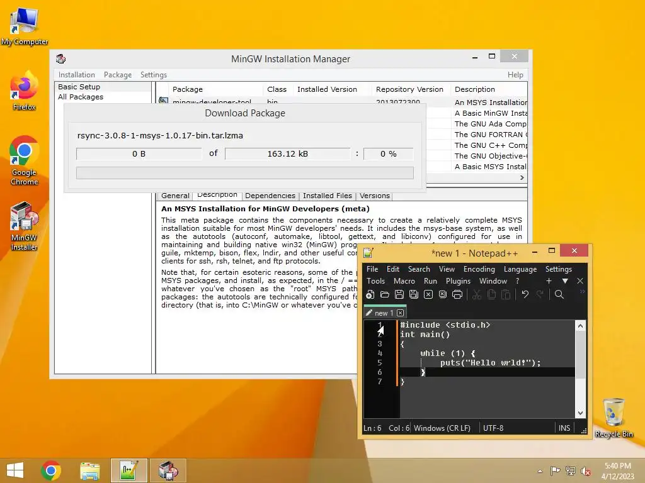This screenshot has height=483, width=645.
Task: Click the Cut scissors icon in Notepad++
Action: click(x=477, y=294)
